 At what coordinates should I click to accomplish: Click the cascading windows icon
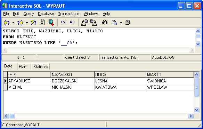point(114,23)
